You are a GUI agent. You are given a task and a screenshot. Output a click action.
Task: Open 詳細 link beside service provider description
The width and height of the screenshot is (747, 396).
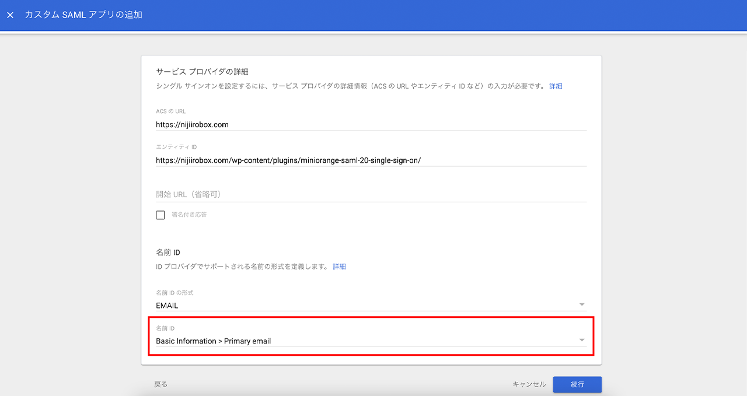[x=556, y=86]
